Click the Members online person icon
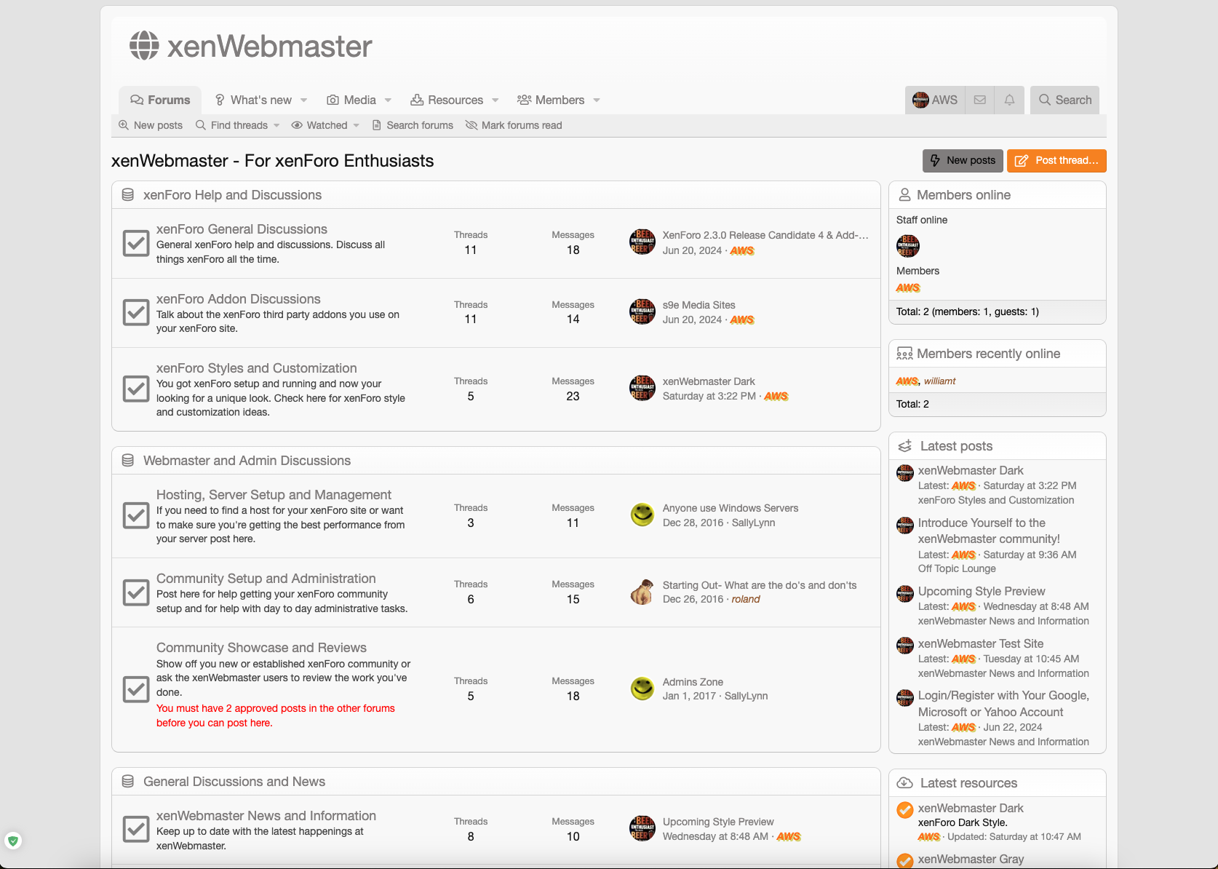 click(904, 195)
